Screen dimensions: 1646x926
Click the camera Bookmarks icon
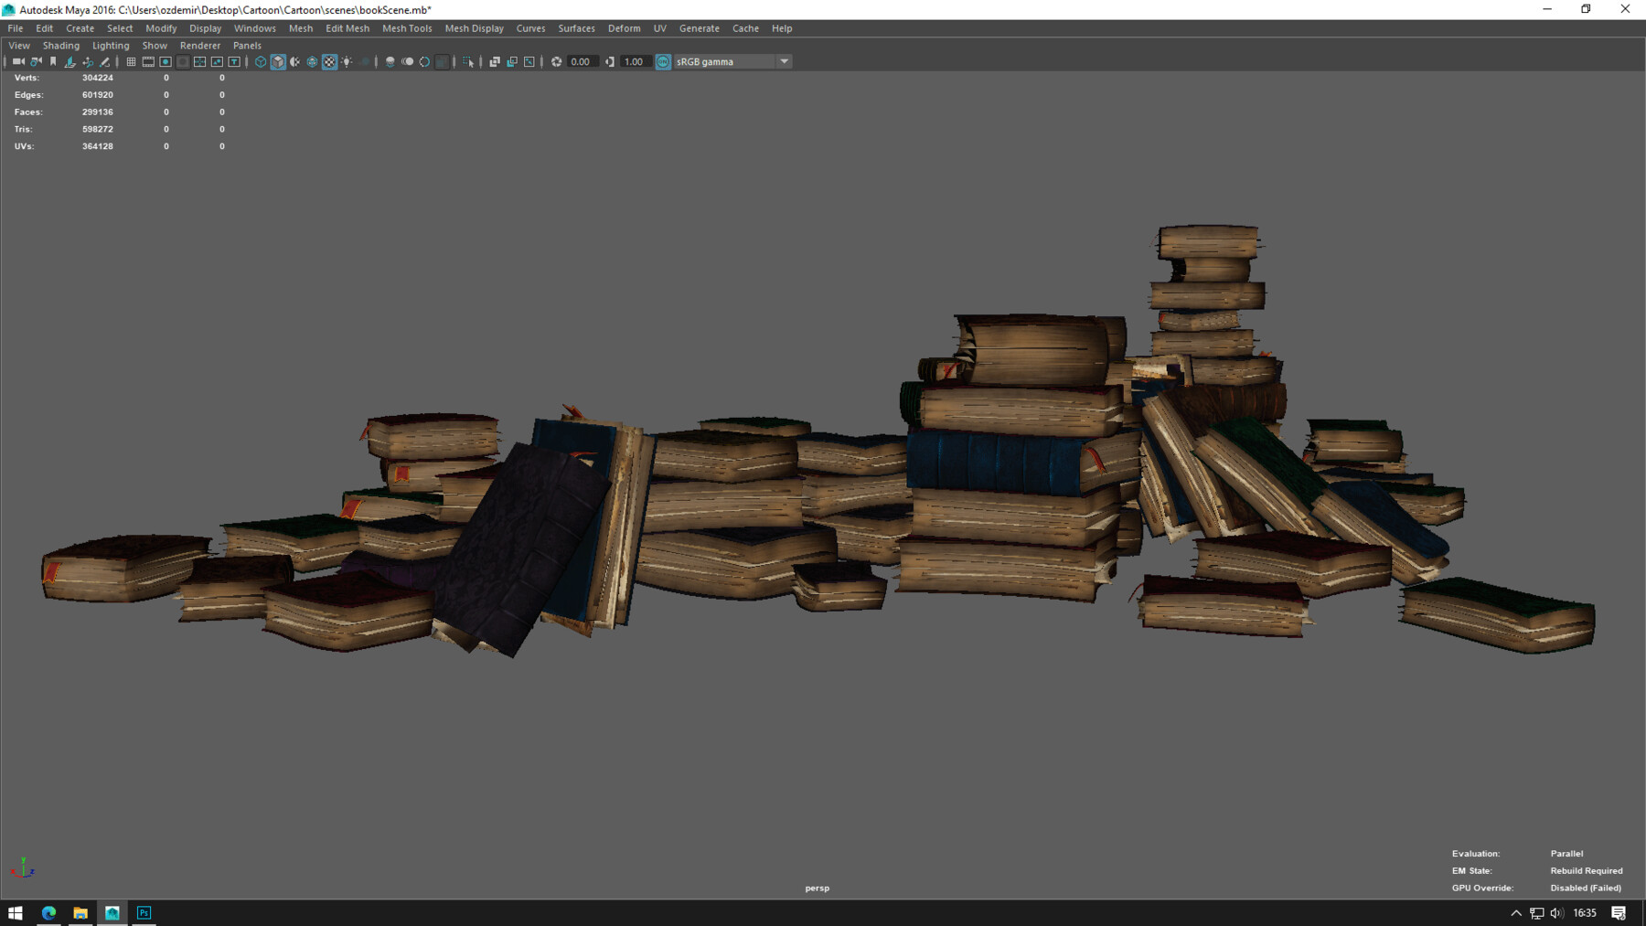click(x=53, y=62)
